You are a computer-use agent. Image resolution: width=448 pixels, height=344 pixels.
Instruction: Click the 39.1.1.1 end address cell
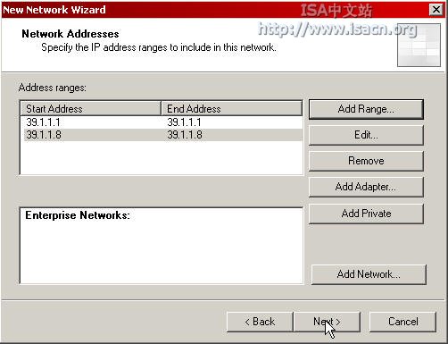click(x=184, y=122)
